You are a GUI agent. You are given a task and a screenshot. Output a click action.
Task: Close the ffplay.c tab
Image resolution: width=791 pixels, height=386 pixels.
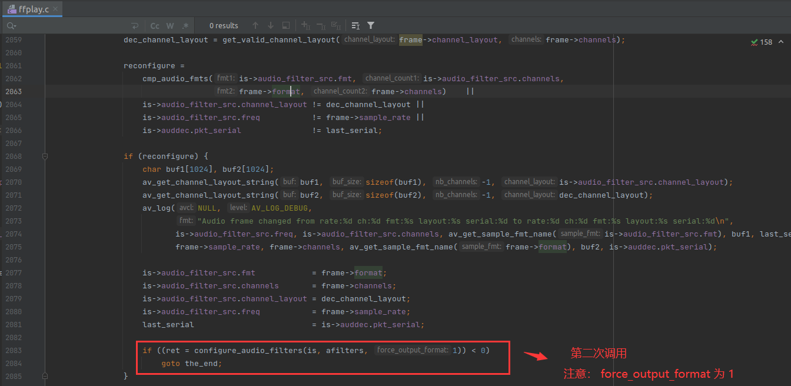(56, 9)
